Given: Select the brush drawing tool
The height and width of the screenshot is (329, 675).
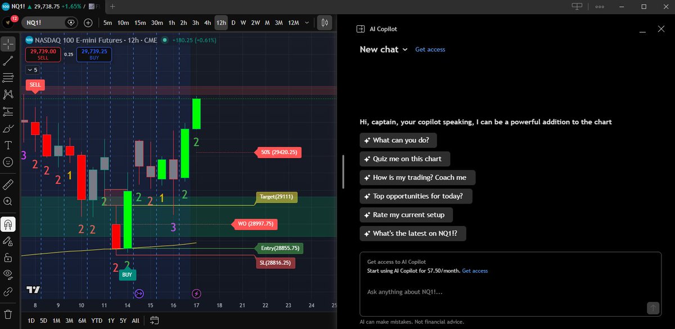Looking at the screenshot, I should coord(8,129).
